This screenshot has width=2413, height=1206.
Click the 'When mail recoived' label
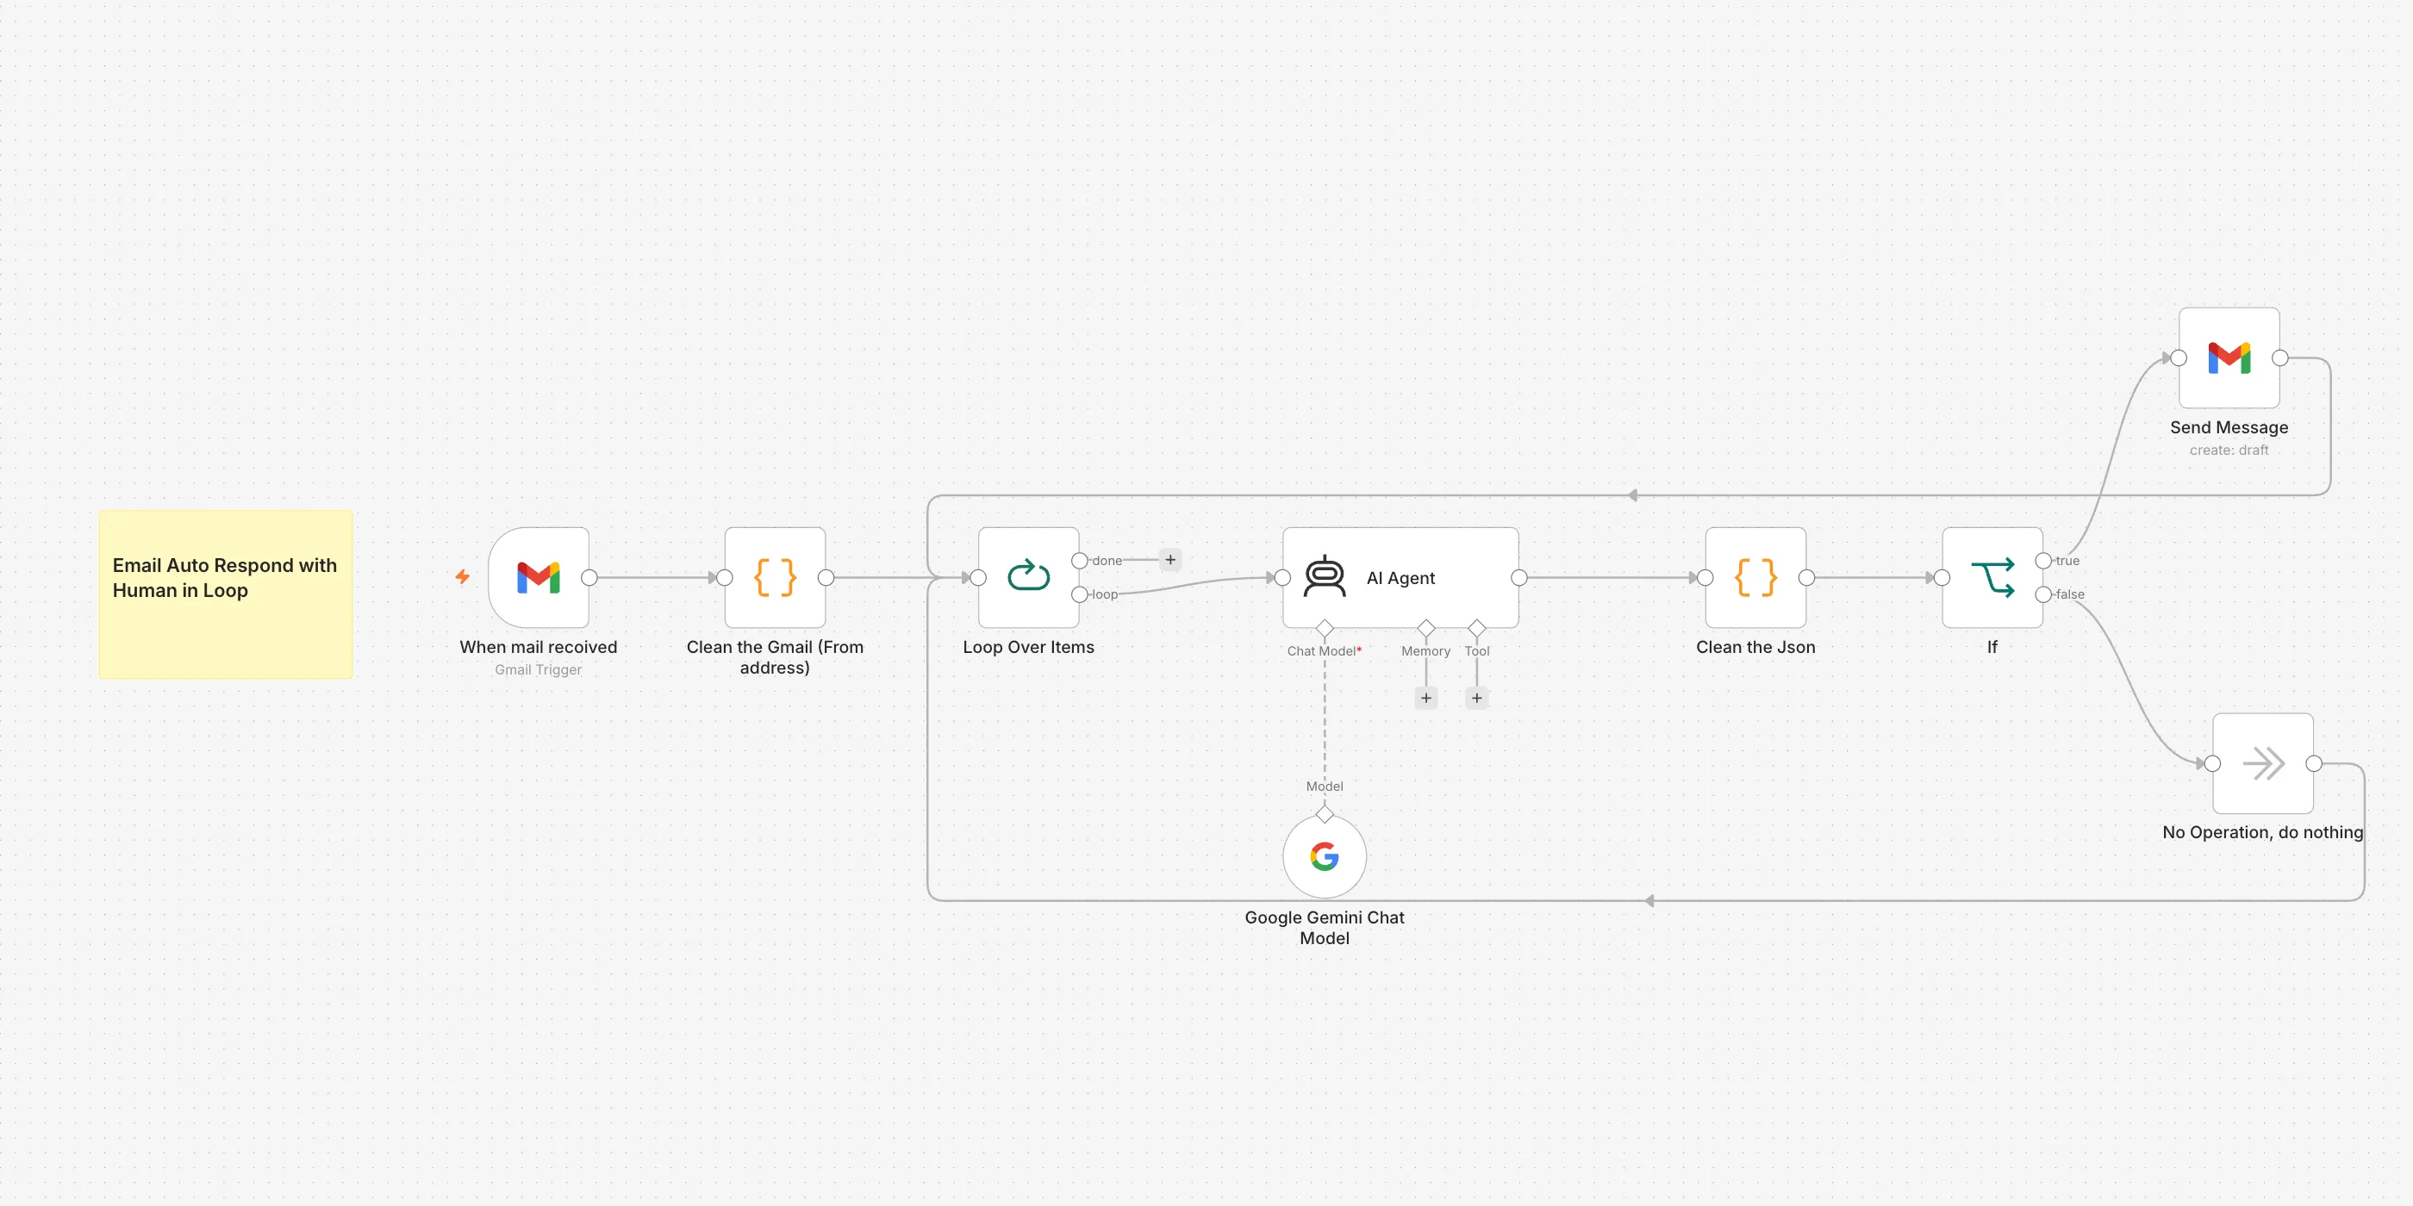(x=539, y=647)
